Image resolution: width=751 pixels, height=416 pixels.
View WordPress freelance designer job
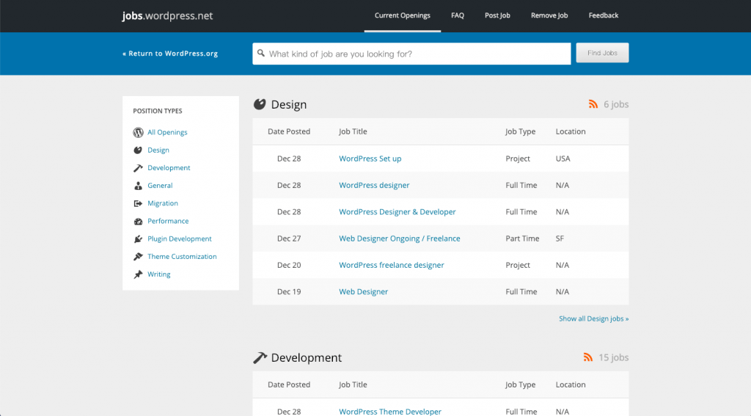pyautogui.click(x=392, y=265)
